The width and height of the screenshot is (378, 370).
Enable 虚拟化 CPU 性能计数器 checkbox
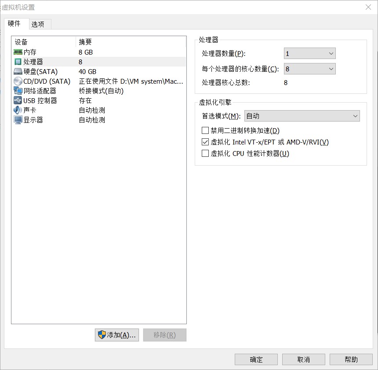point(205,153)
